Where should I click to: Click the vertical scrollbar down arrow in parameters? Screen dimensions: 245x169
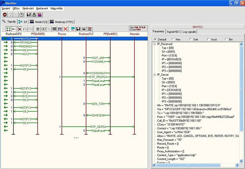click(x=241, y=161)
